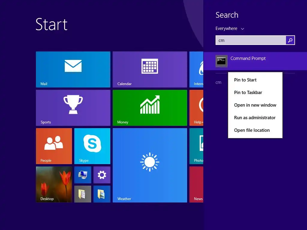Choose Run as administrator
Viewport: 307px width, 230px height.
(x=255, y=117)
